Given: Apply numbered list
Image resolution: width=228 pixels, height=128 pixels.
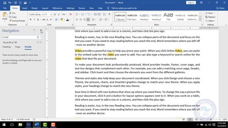Looking at the screenshot, I should click(83, 14).
